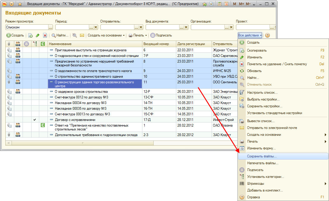
Task: Click the 'Подписать' toolbar button
Action: tap(161, 35)
